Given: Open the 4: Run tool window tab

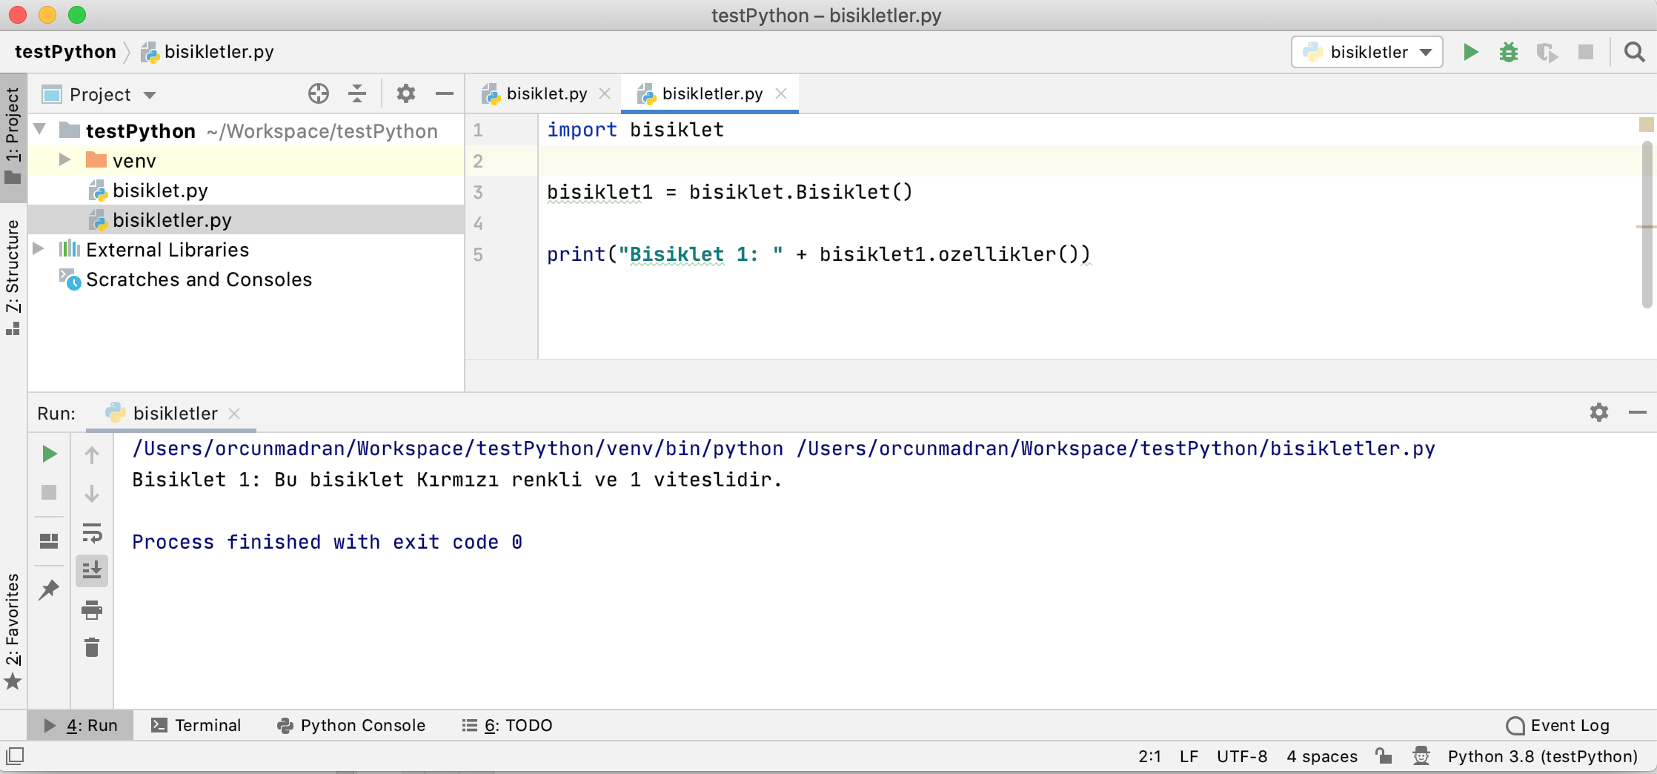Looking at the screenshot, I should pyautogui.click(x=81, y=725).
